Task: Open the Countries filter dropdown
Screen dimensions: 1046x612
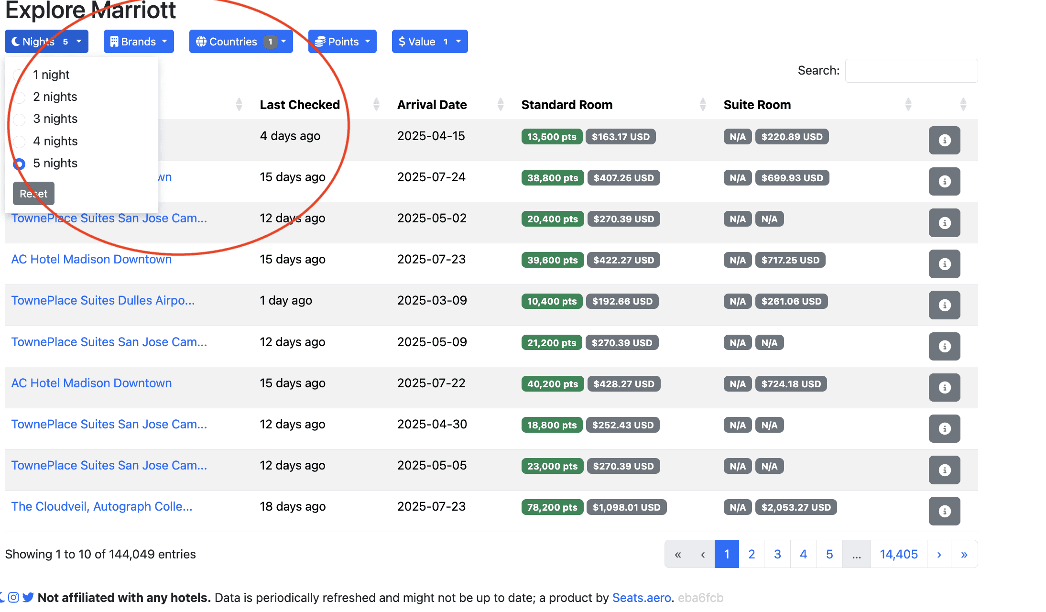Action: pos(241,42)
